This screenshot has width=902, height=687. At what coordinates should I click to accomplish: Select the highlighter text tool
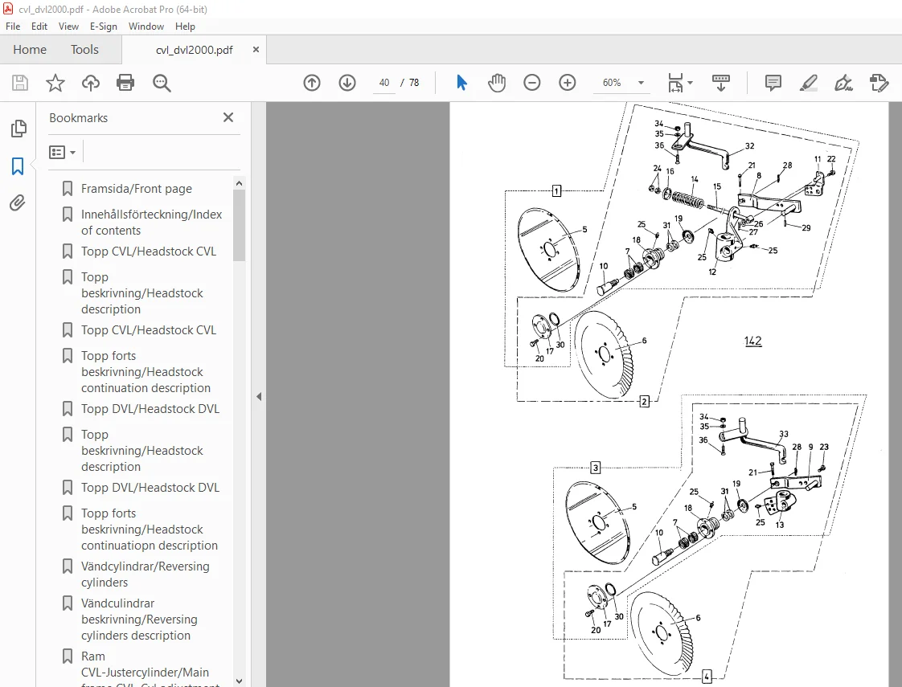808,83
